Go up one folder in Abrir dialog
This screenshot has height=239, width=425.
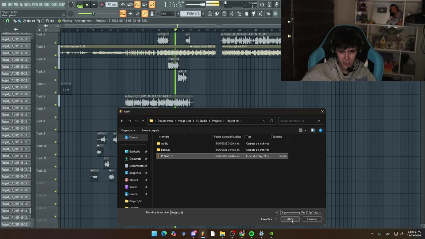[x=143, y=121]
